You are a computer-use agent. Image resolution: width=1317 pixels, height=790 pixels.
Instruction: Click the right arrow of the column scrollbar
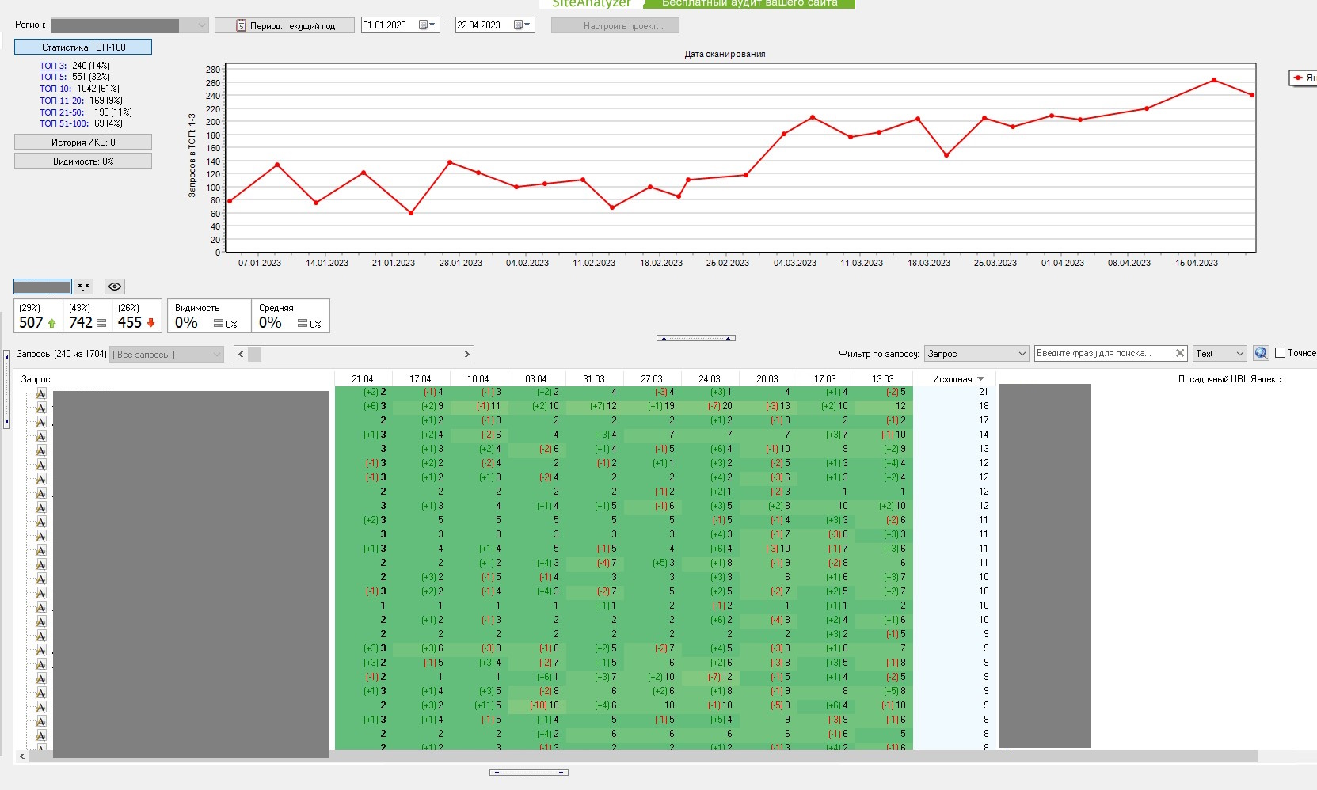click(x=466, y=354)
